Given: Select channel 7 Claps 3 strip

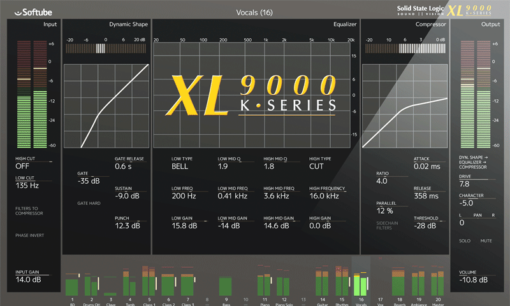Looking at the screenshot, I should (x=187, y=285).
